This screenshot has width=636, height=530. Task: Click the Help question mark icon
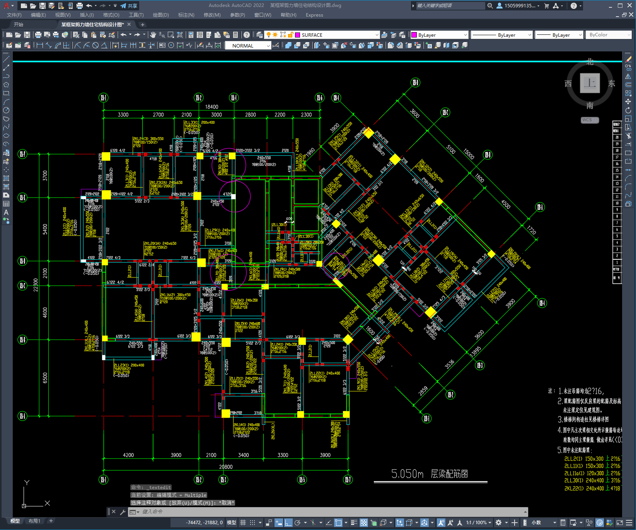tap(247, 35)
